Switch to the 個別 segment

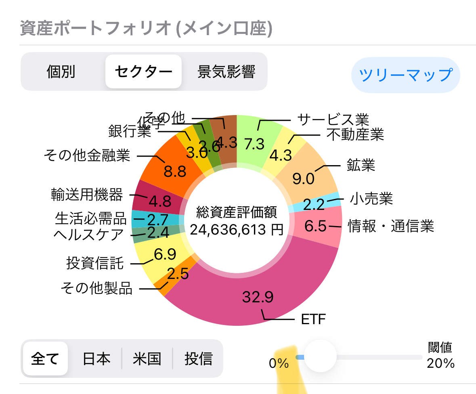tap(61, 72)
